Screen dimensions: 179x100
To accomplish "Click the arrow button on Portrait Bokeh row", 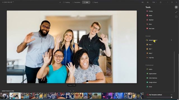I will tap(171, 40).
